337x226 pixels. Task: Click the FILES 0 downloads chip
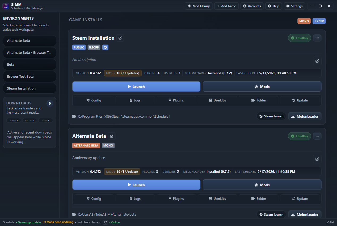45,121
